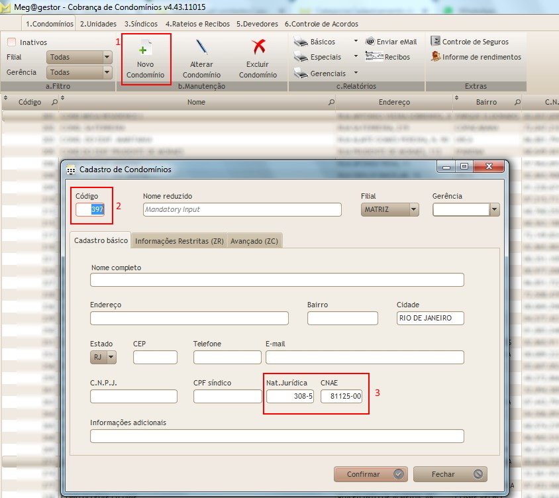The image size is (559, 498).
Task: Expand the Gerência dropdown in the dialog
Action: click(x=494, y=209)
